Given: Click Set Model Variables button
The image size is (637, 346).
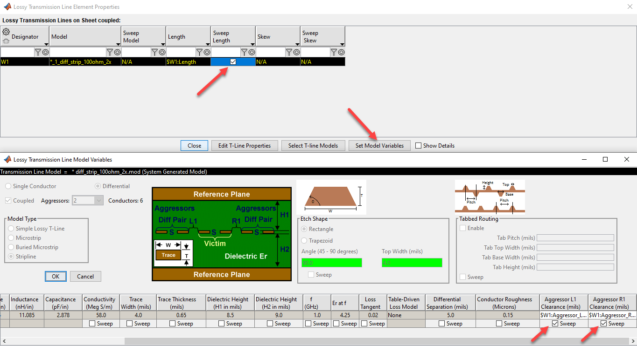Looking at the screenshot, I should [379, 145].
